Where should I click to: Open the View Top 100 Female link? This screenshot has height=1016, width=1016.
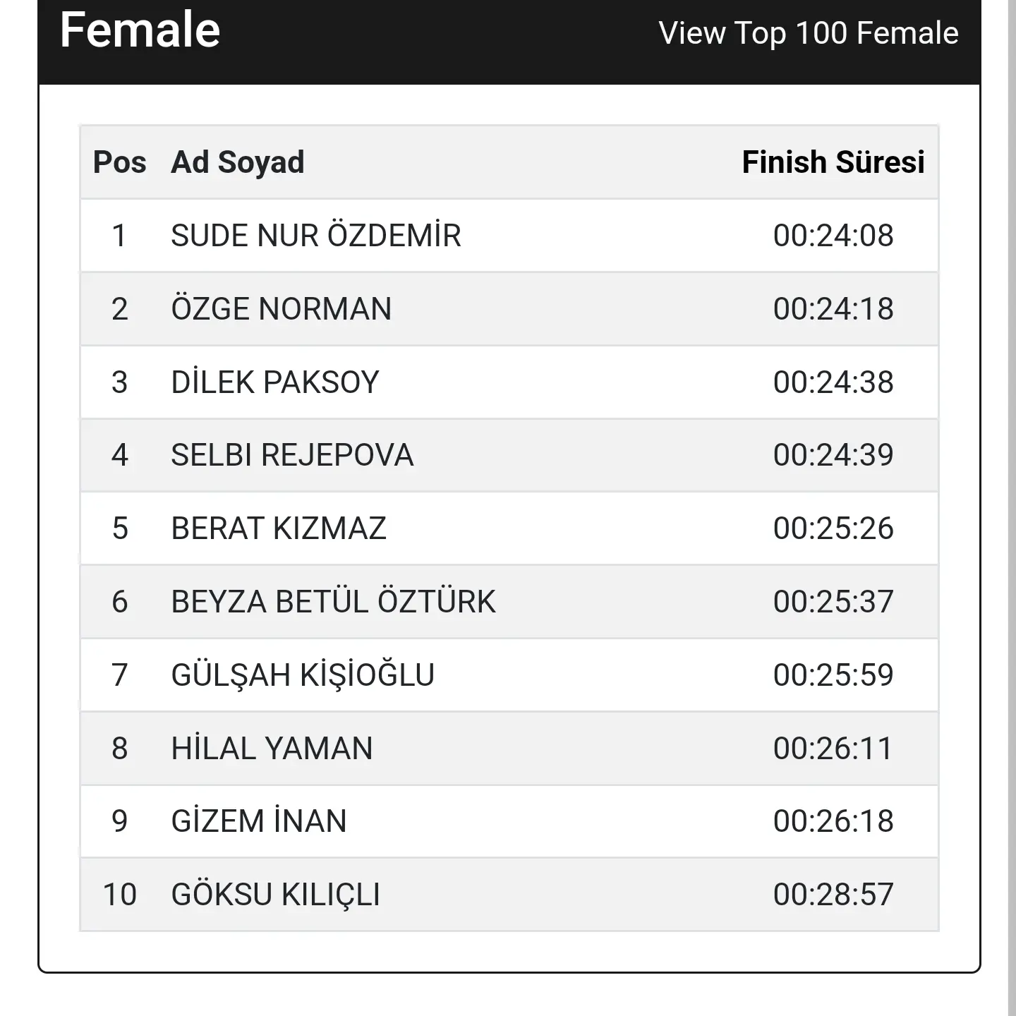(809, 33)
